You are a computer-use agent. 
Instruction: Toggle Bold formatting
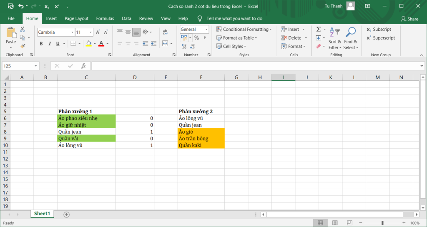click(x=41, y=44)
